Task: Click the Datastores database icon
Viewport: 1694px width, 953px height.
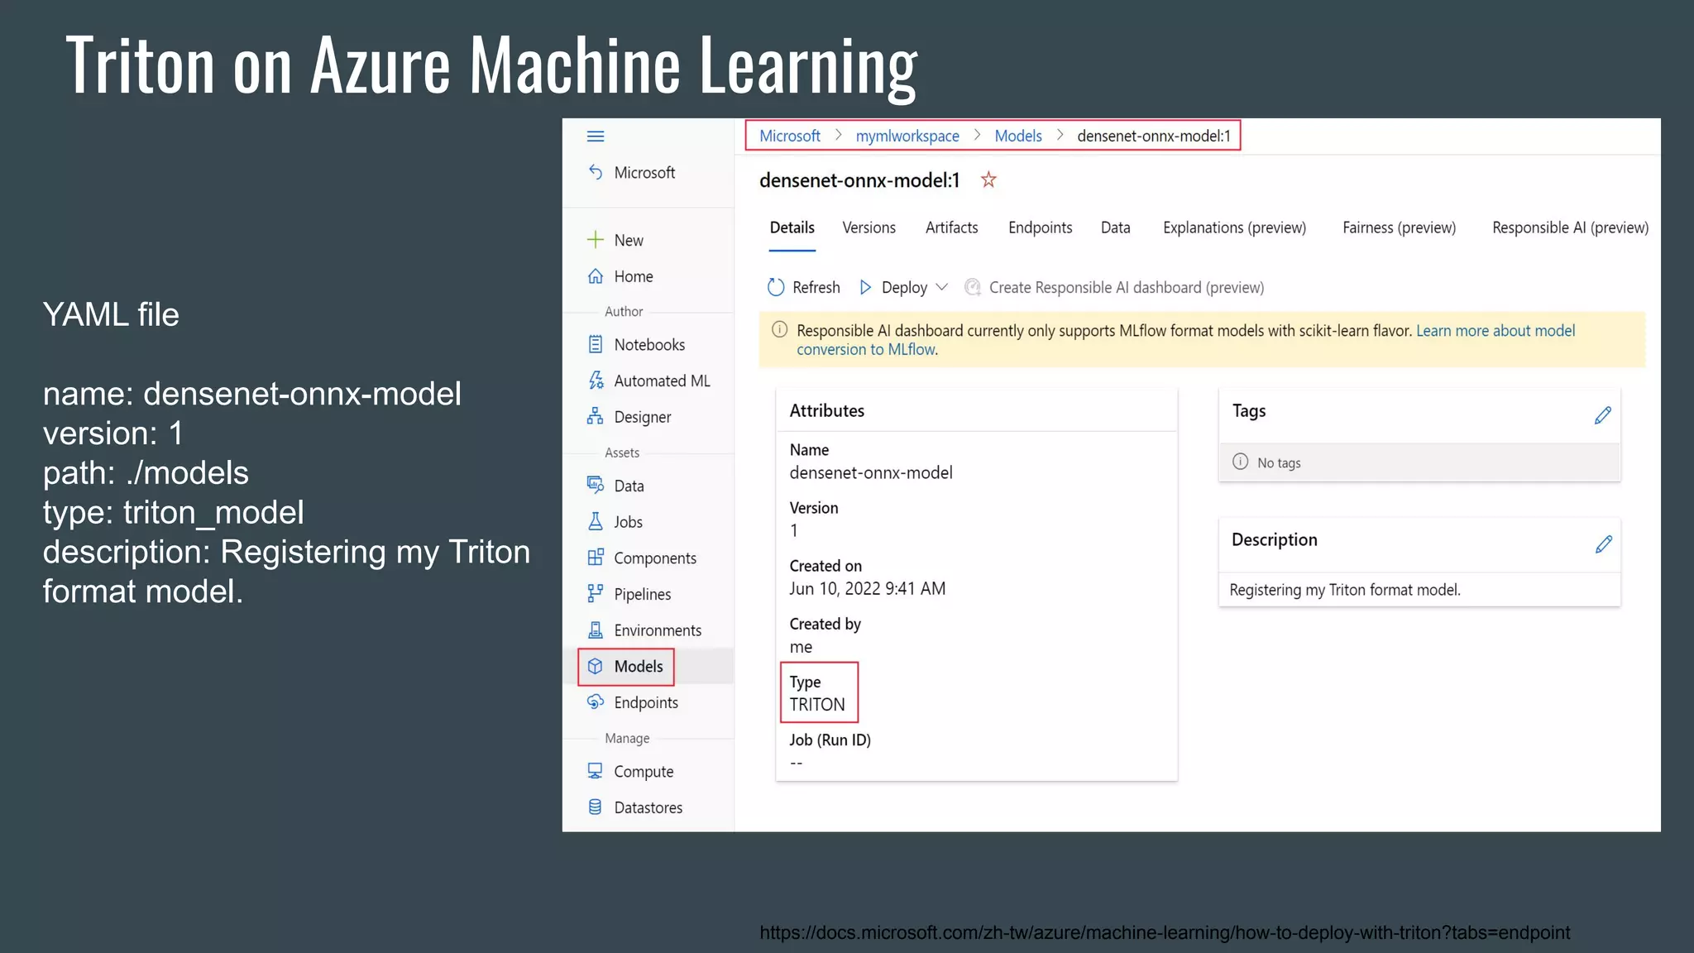Action: [x=596, y=807]
